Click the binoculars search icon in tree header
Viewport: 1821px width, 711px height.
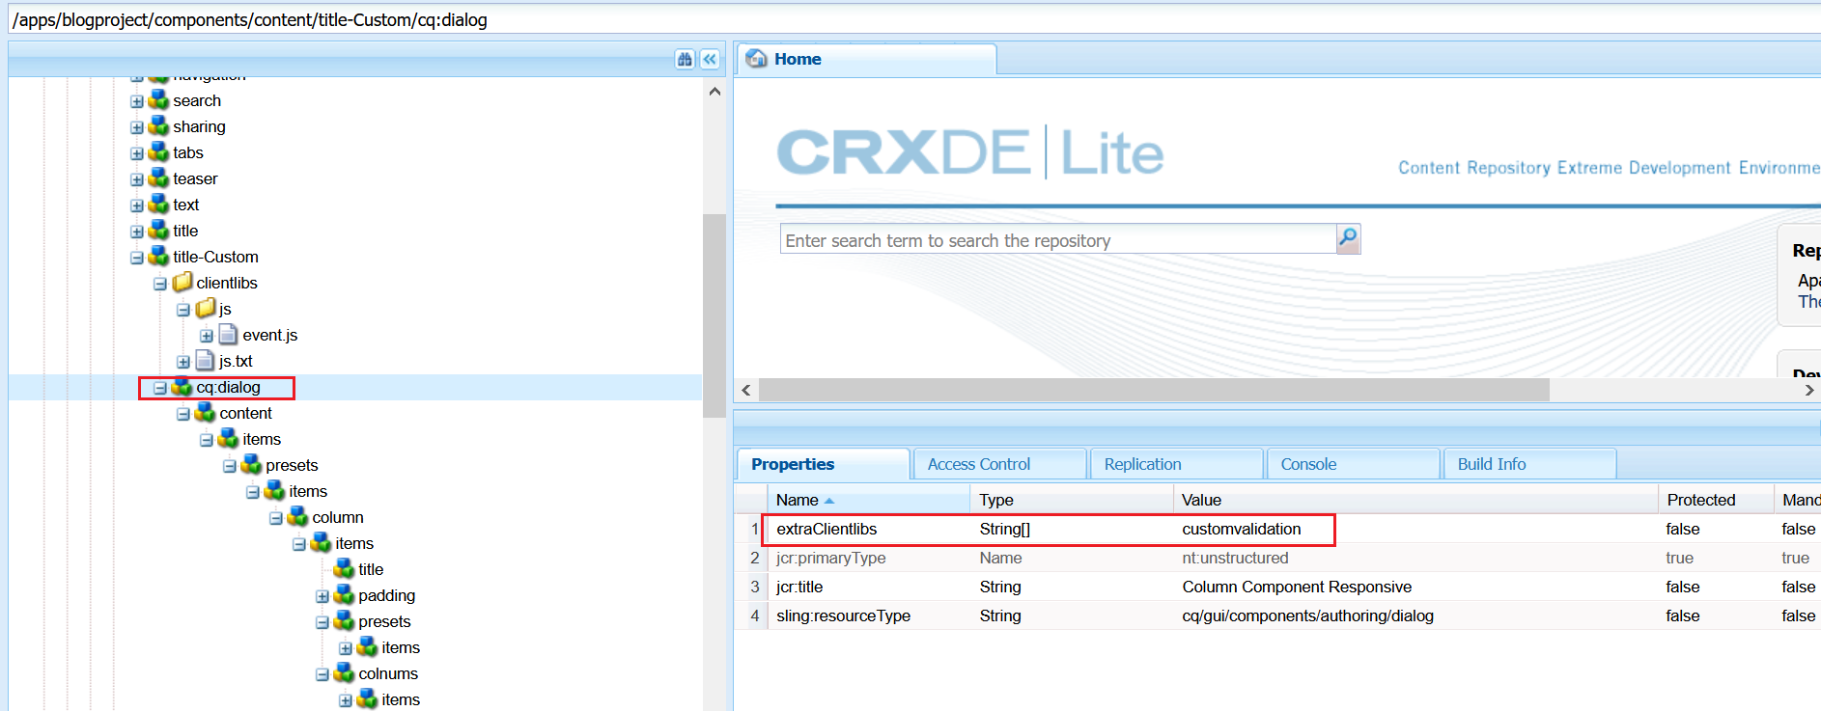click(685, 59)
